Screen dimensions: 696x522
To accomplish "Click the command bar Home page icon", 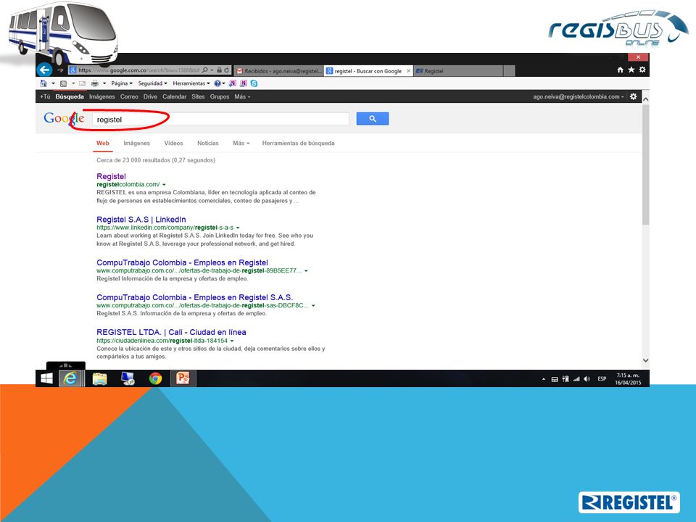I will (43, 83).
